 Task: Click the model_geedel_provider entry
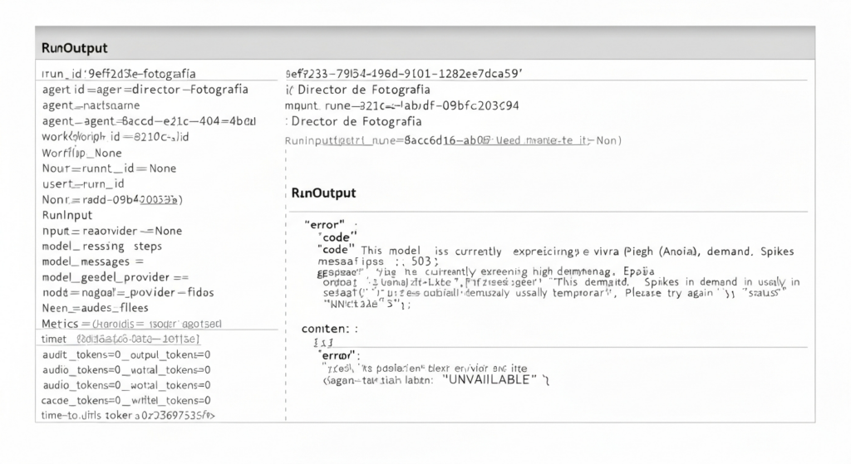coord(115,277)
